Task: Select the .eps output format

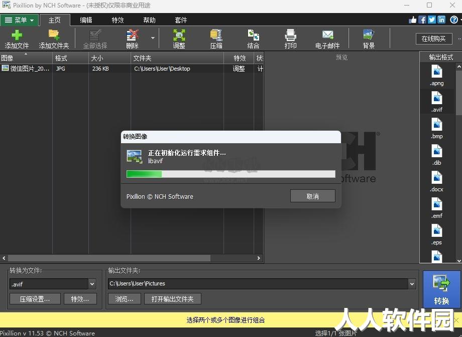Action: [x=437, y=235]
